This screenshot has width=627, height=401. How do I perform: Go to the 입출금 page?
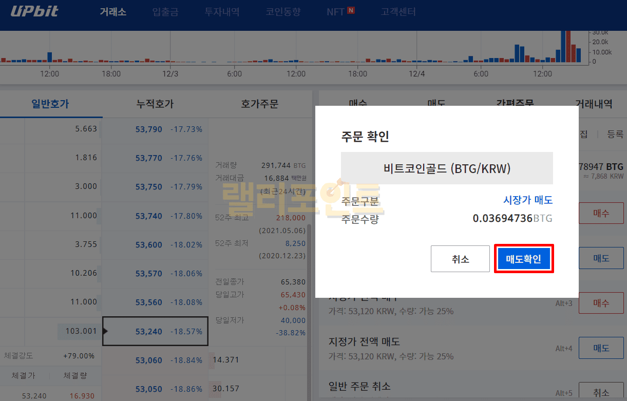click(165, 12)
